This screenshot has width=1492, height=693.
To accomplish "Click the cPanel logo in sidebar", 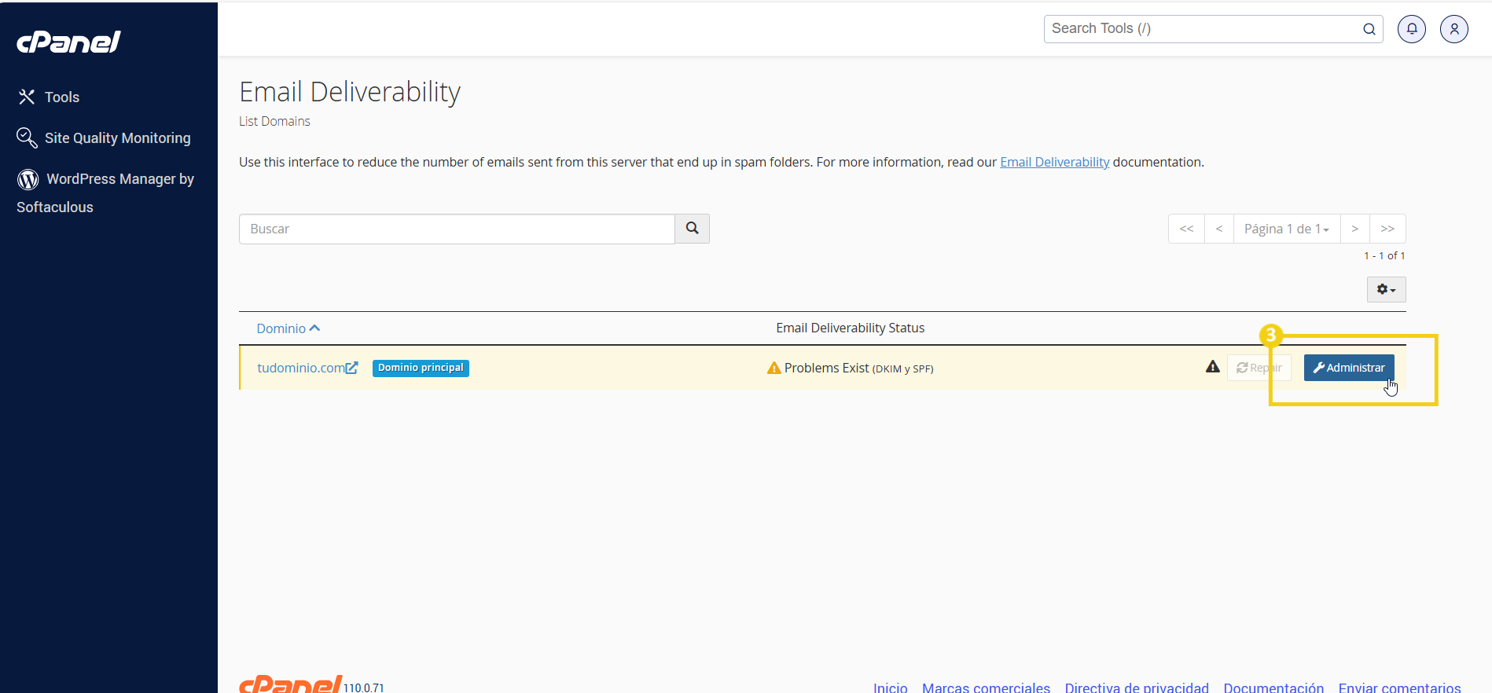I will pos(68,42).
